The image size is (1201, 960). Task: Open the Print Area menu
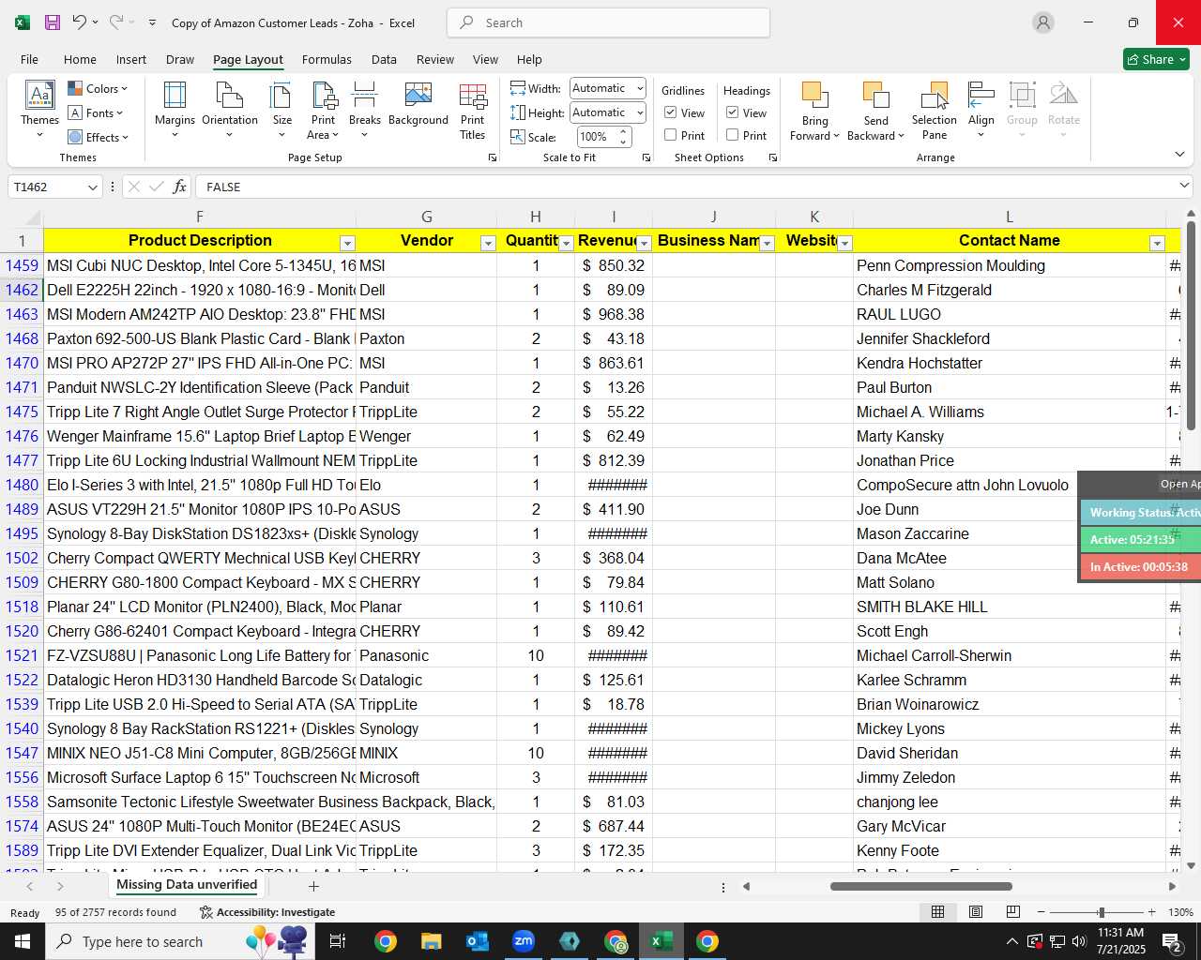pos(324,110)
